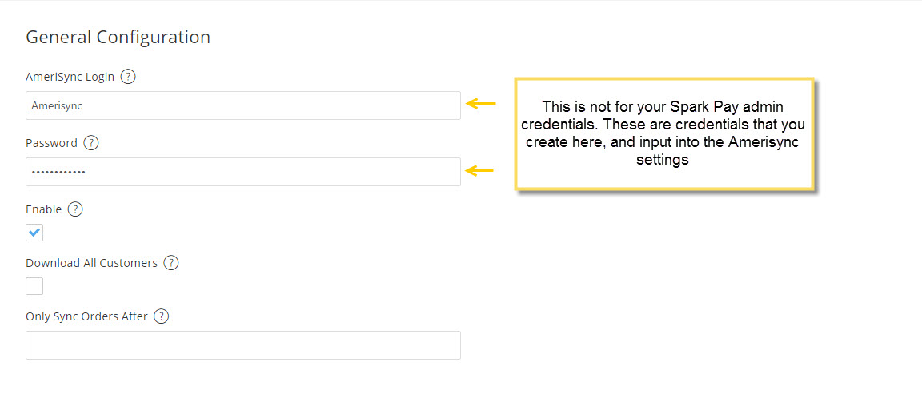Click the Password label text
Viewport: 922px width, 398px height.
pyautogui.click(x=52, y=143)
